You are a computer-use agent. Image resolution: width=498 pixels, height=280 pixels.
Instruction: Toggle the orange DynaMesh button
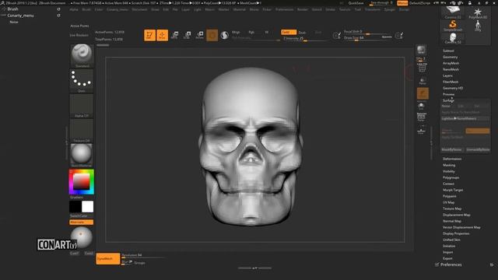pyautogui.click(x=108, y=259)
